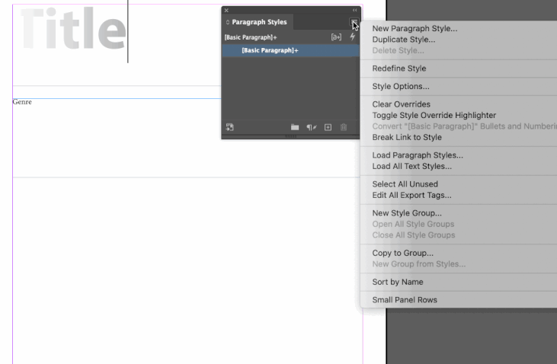Choose Load All Text Styles... entry
This screenshot has height=364, width=557.
point(411,166)
